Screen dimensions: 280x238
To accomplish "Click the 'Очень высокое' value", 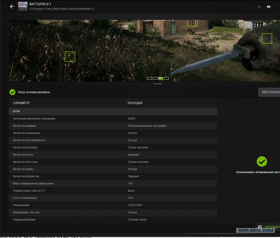I will 138,147.
